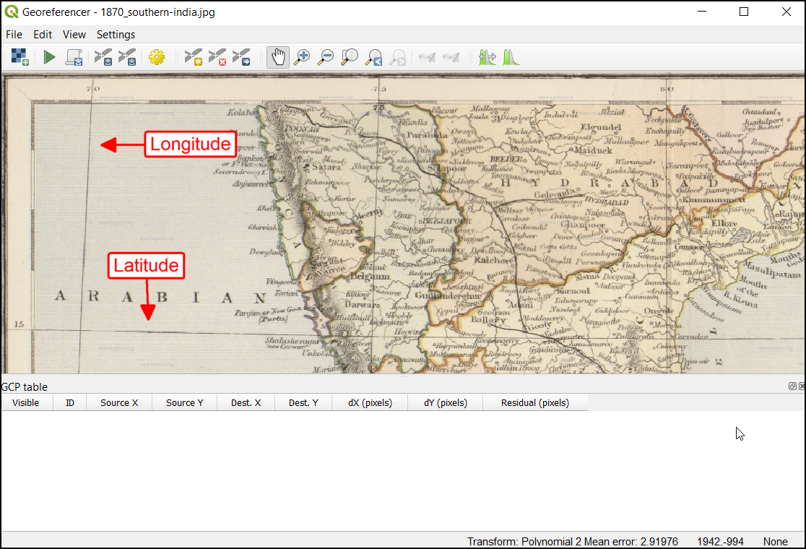The height and width of the screenshot is (549, 806).
Task: Click the Save GCP Points As icon
Action: [127, 57]
